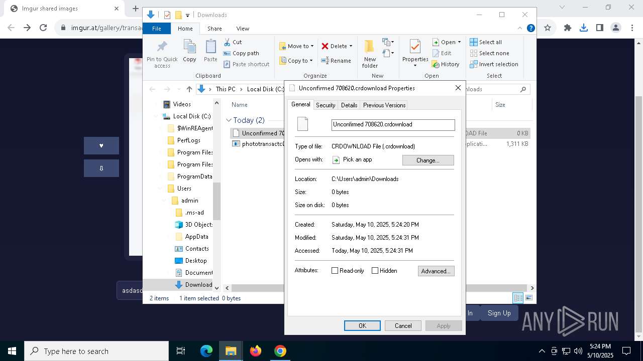Switch to large thumbnails view icon

tap(529, 298)
